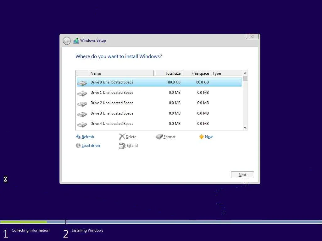Choose the Extend option
Image resolution: width=322 pixels, height=241 pixels.
click(132, 146)
